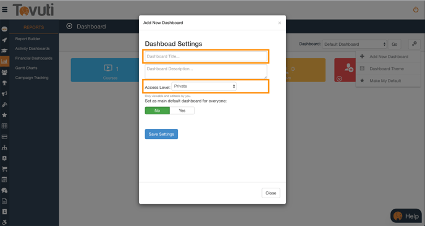
Task: Click the power logout icon
Action: tap(416, 10)
